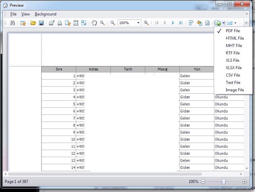The height and width of the screenshot is (192, 255).
Task: Click the Send via E-Mail icon
Action: [229, 23]
